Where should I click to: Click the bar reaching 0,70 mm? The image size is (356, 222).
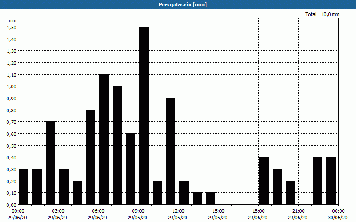(50, 163)
